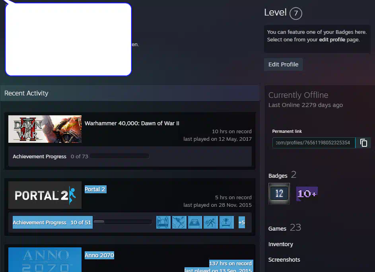Click the permanent link text field

(314, 143)
